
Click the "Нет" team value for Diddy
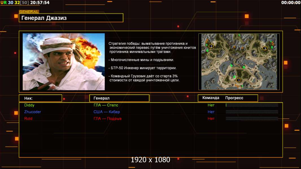[211, 105]
